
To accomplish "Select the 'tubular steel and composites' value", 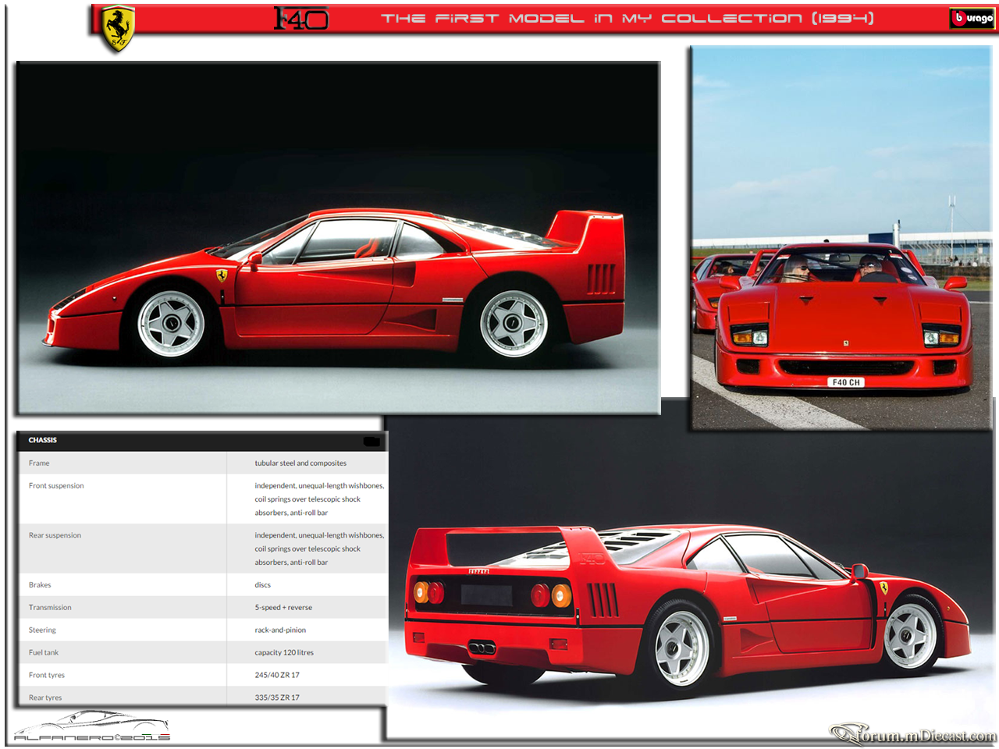I will coord(300,463).
